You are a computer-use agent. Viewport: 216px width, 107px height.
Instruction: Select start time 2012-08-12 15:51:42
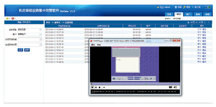click(x=54, y=47)
